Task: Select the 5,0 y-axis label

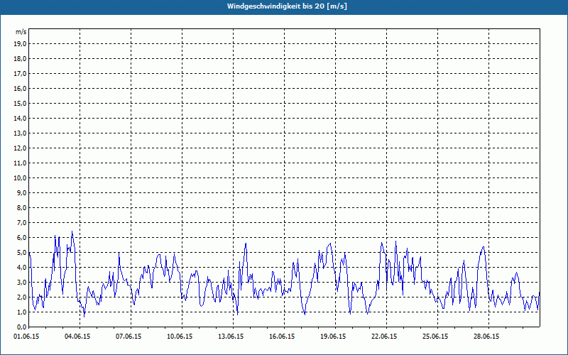Action: coord(21,253)
